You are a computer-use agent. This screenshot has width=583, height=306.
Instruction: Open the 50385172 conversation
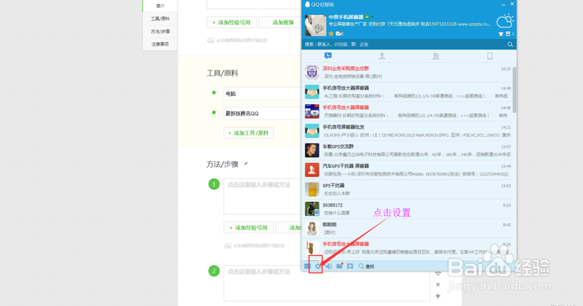coord(407,209)
